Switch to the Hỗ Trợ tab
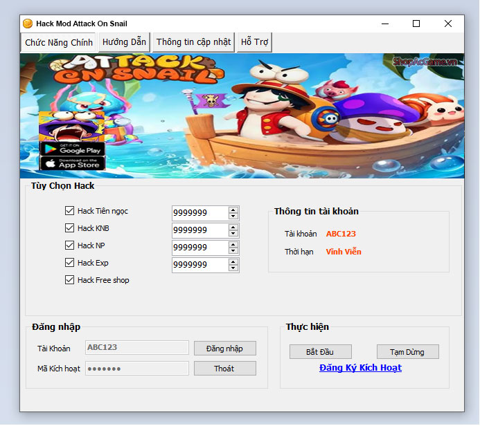480x426 pixels. click(254, 42)
